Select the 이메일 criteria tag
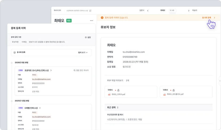 coord(24,42)
